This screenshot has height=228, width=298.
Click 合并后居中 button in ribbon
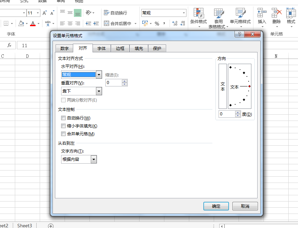click(118, 23)
